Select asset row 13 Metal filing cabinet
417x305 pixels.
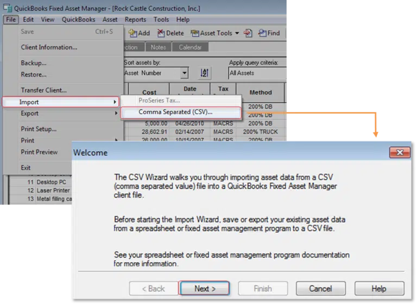[40, 199]
